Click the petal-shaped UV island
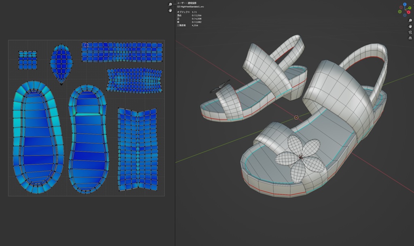414x246 pixels. coord(61,63)
